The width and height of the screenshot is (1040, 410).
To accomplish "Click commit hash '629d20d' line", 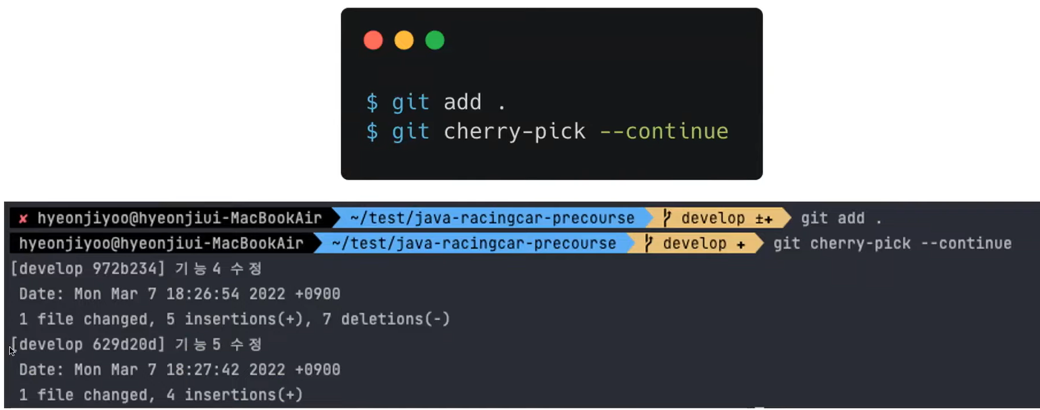I will [136, 345].
